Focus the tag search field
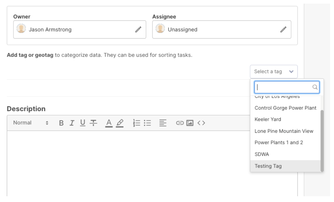Viewport: 334px width, 202px height. coord(287,87)
